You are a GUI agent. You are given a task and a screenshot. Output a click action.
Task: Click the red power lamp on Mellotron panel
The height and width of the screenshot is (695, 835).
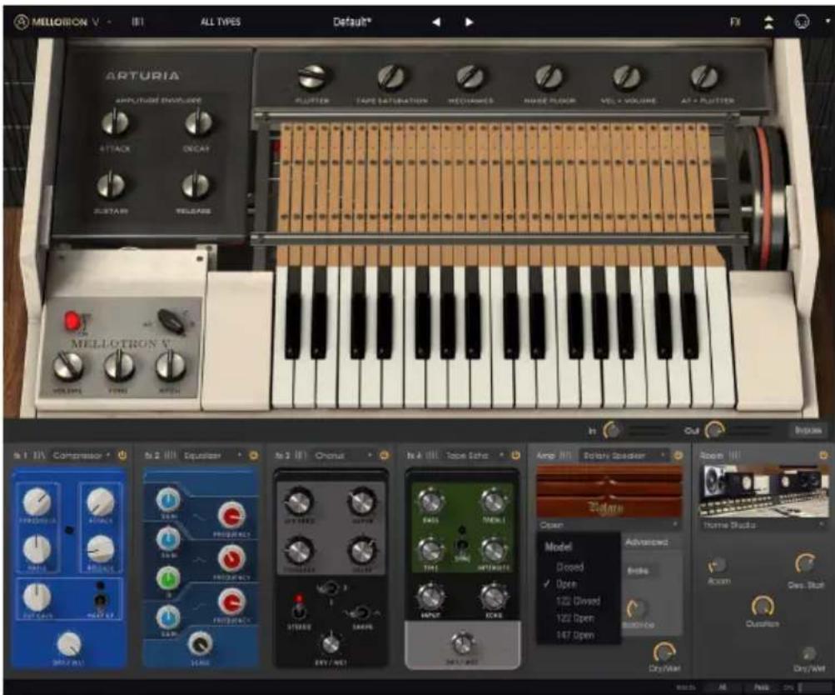point(73,321)
